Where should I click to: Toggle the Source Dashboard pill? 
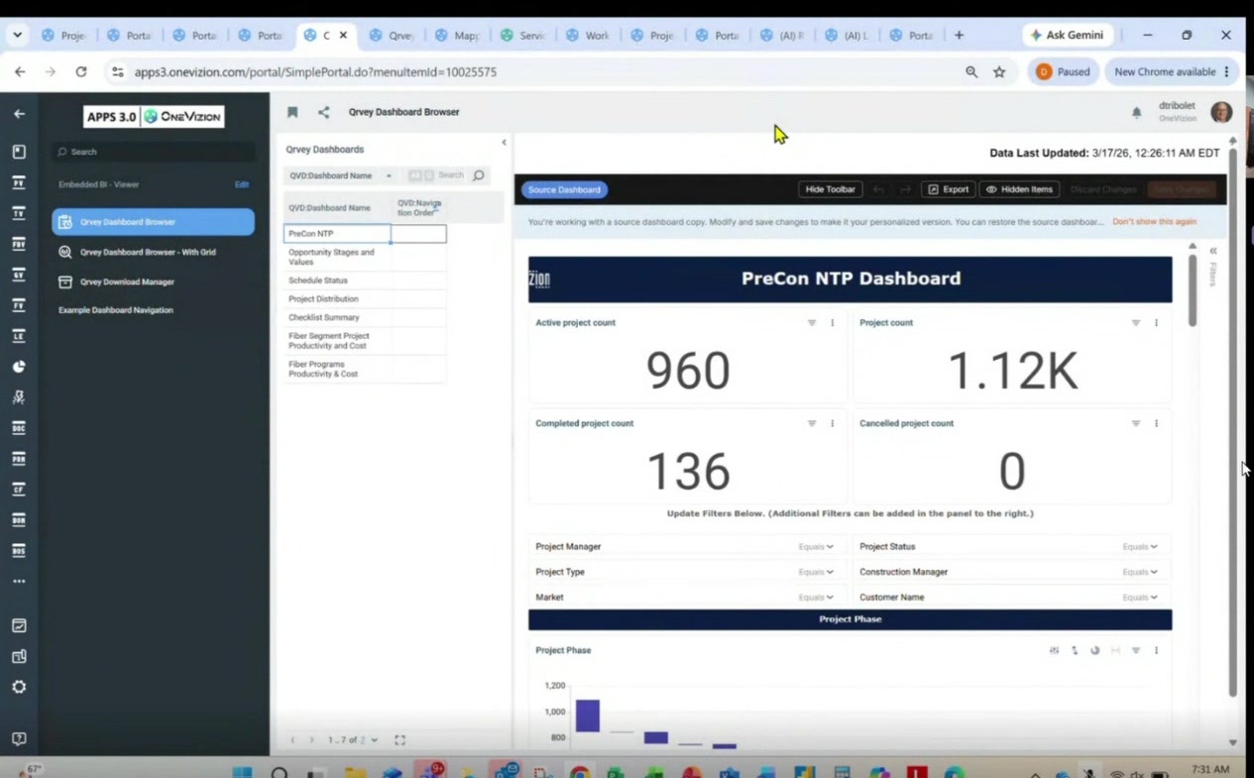point(564,189)
